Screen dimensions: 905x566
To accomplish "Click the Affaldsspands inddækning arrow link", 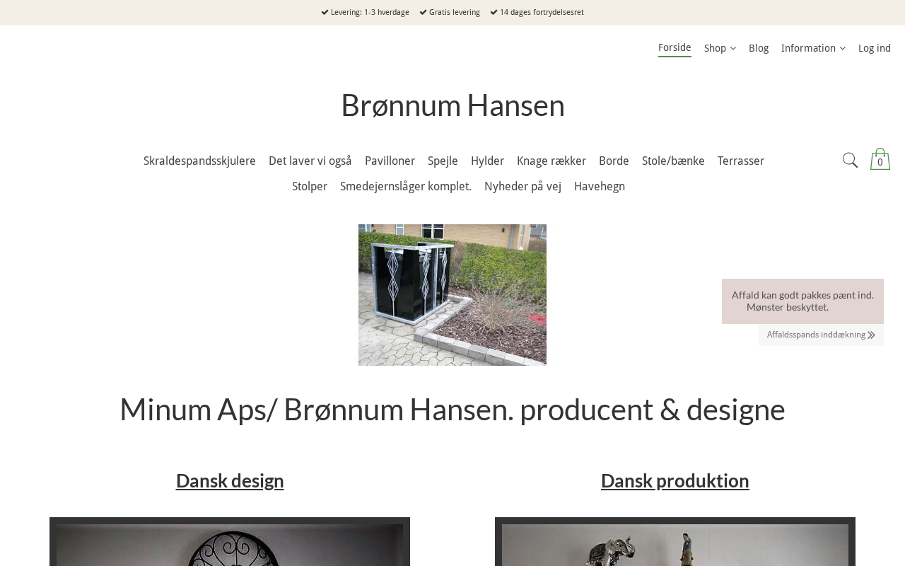I will [821, 335].
